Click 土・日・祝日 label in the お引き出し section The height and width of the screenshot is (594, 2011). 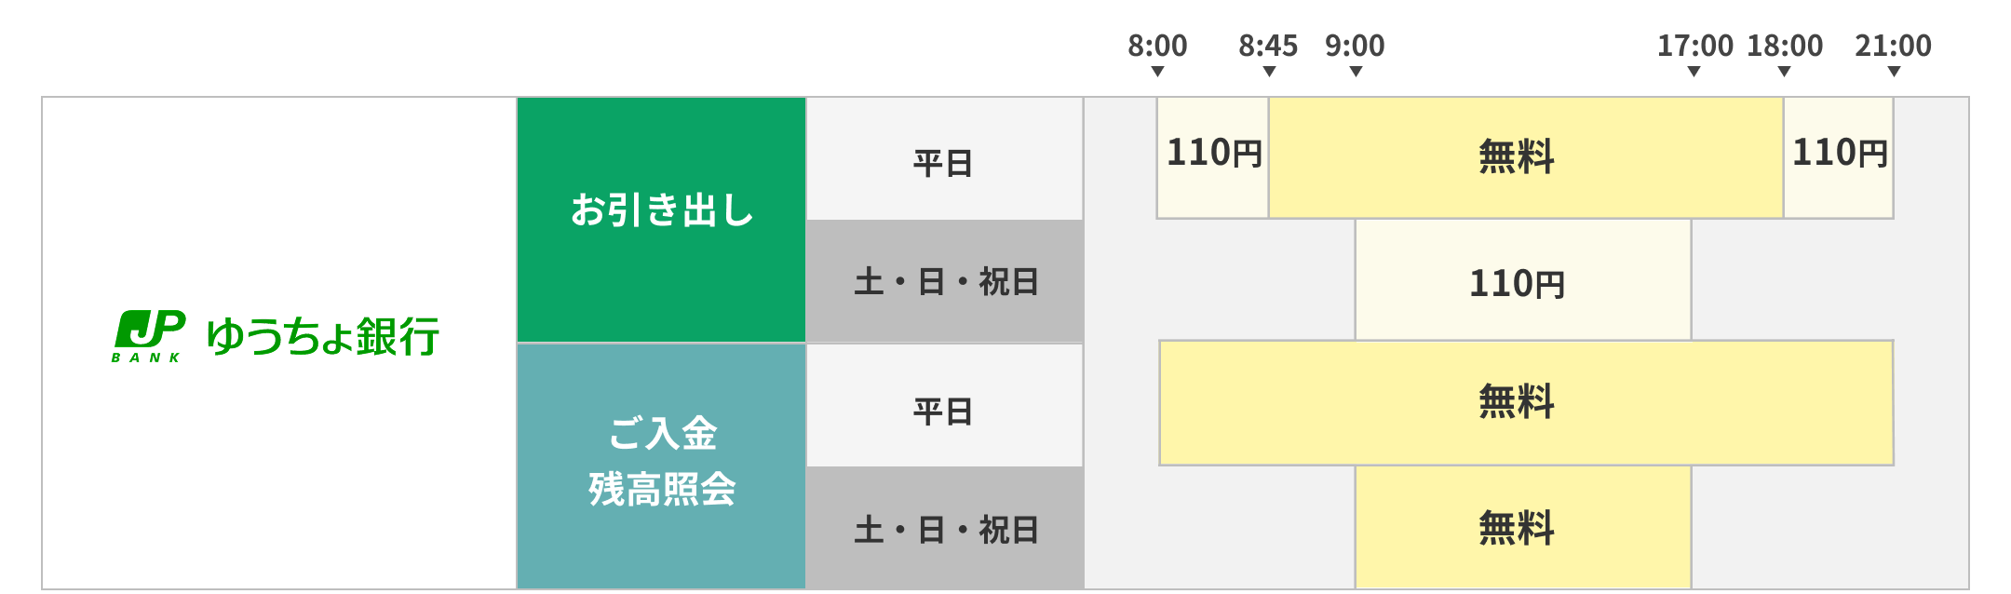[944, 281]
